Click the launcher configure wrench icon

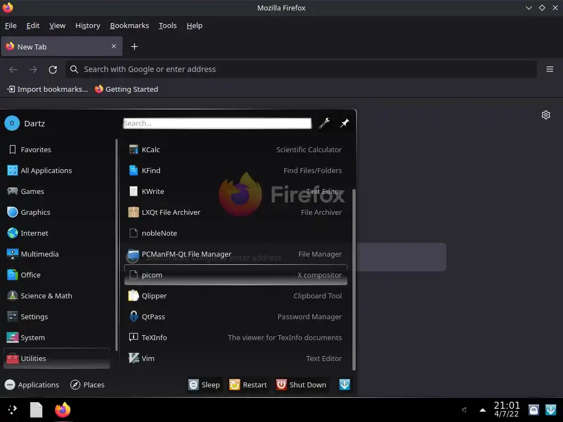[324, 123]
